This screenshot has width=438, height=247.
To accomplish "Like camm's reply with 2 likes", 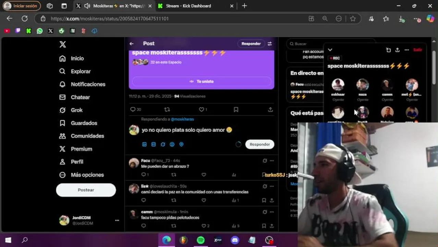I will pyautogui.click(x=204, y=226).
